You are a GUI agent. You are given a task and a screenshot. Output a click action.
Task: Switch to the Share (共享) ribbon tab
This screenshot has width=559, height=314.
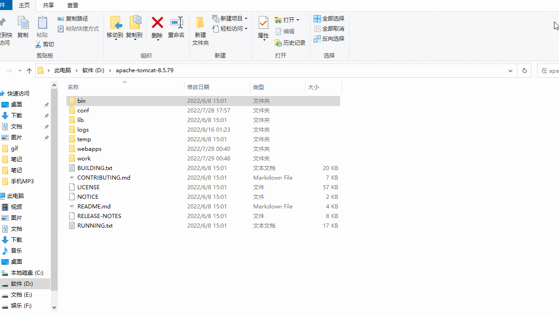[48, 5]
